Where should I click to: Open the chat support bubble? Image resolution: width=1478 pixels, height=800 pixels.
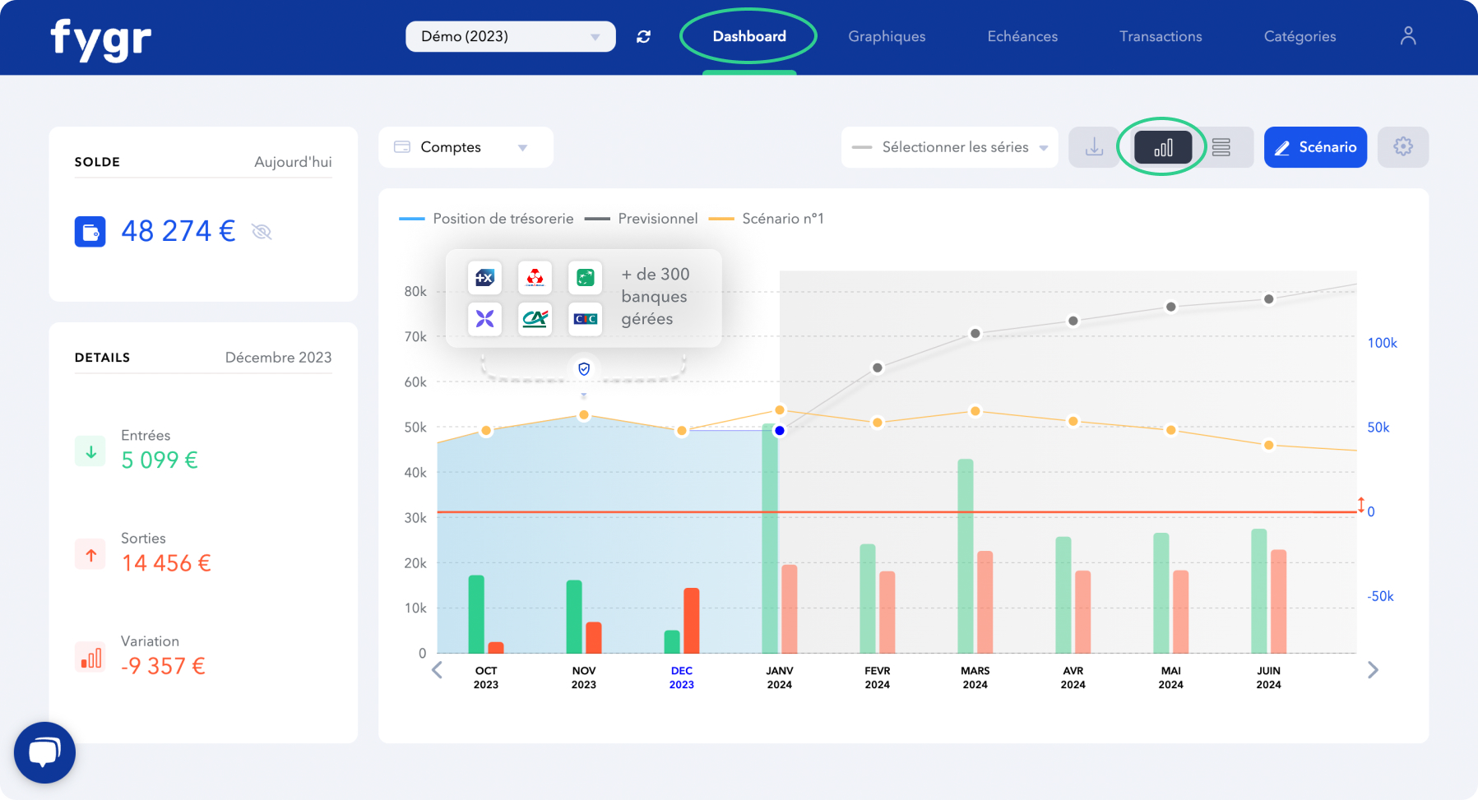[44, 752]
